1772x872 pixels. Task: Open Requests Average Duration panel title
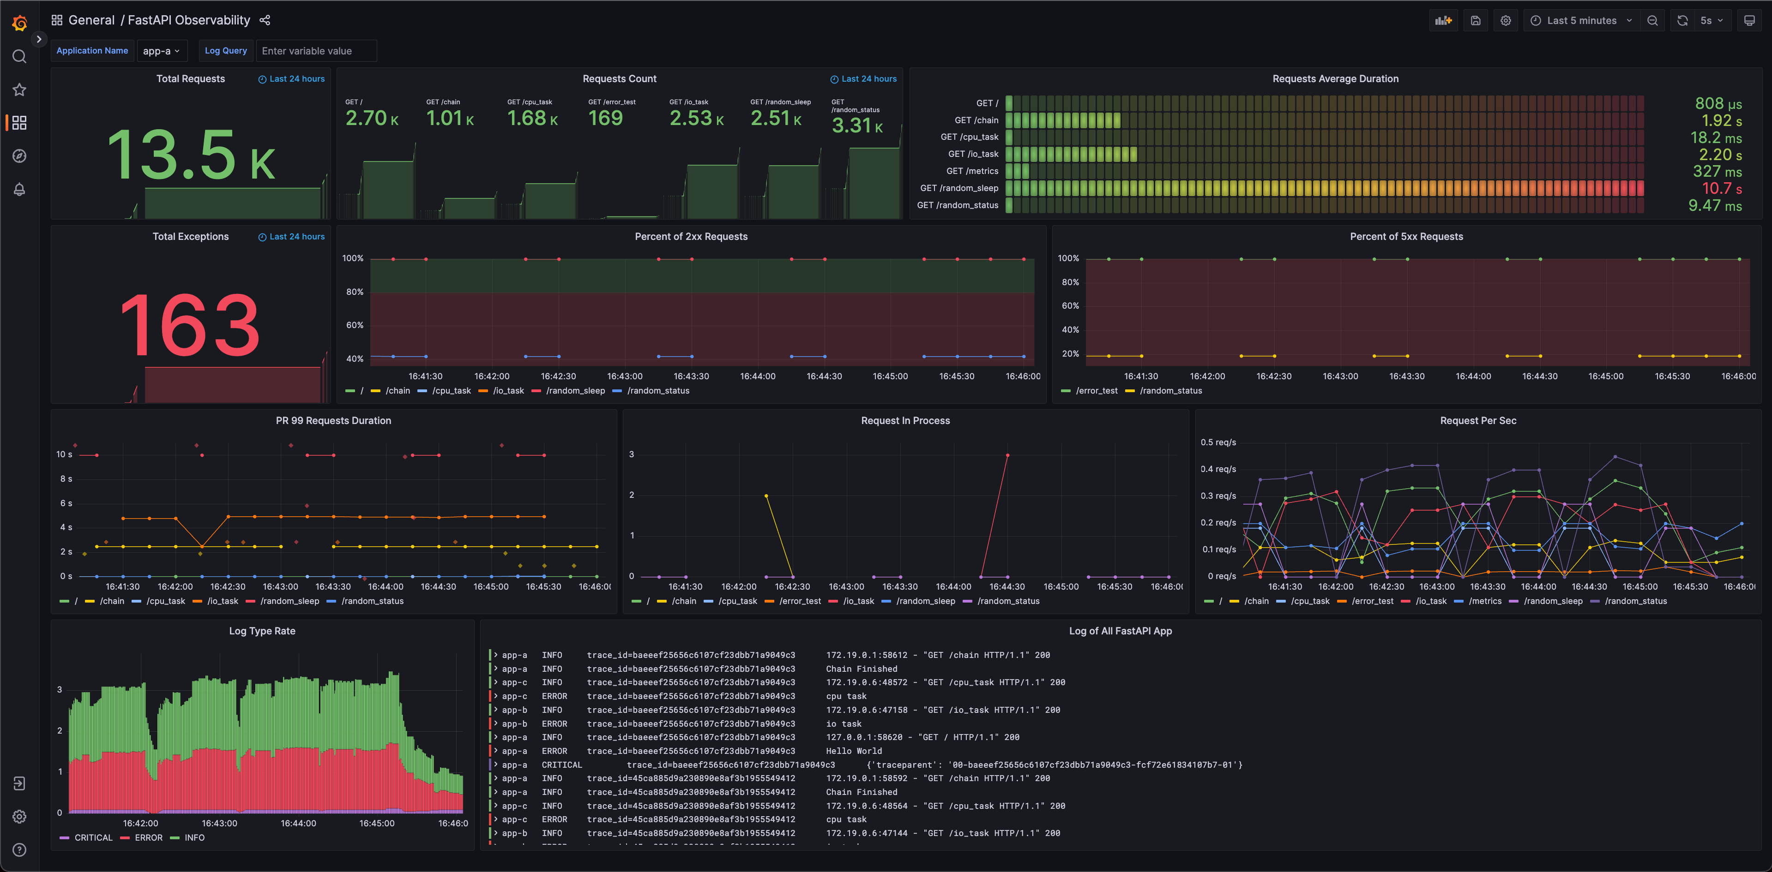(1335, 79)
